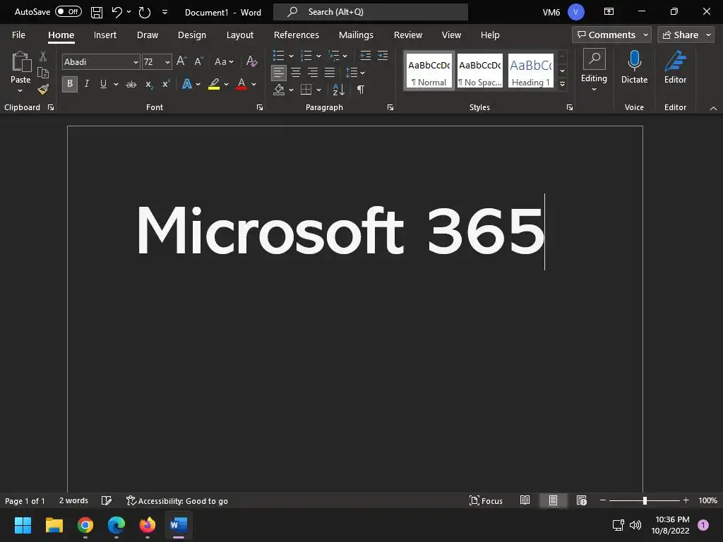Toggle Print Layout view
Viewport: 723px width, 542px height.
(x=553, y=500)
